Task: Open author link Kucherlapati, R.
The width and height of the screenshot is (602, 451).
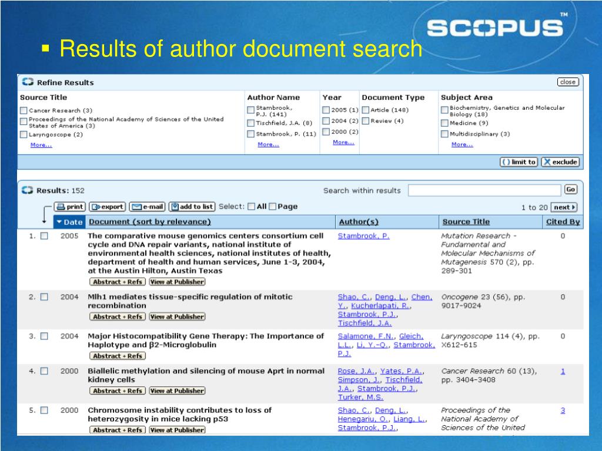Action: 381,305
